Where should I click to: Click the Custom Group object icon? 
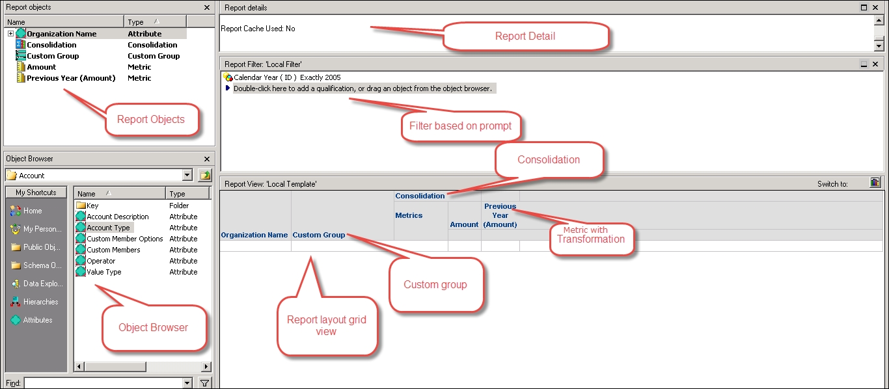[x=21, y=56]
